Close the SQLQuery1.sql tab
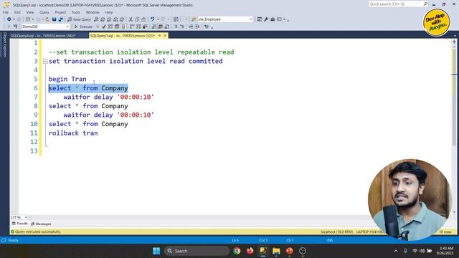Image resolution: width=459 pixels, height=258 pixels. point(165,36)
